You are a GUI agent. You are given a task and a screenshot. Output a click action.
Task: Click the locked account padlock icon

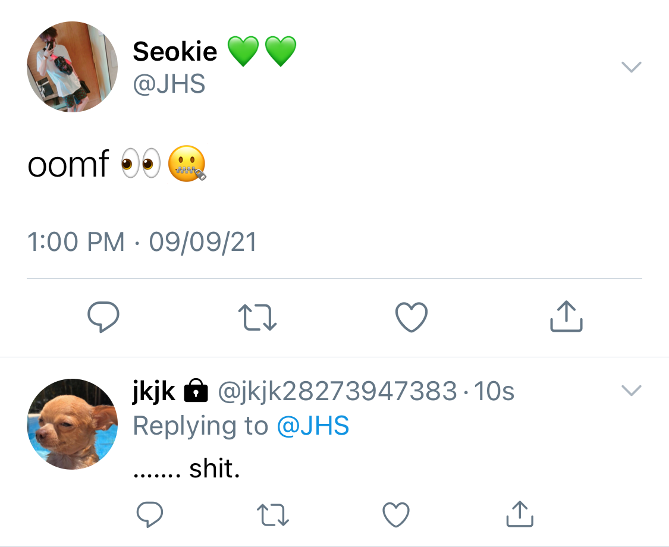tap(196, 391)
